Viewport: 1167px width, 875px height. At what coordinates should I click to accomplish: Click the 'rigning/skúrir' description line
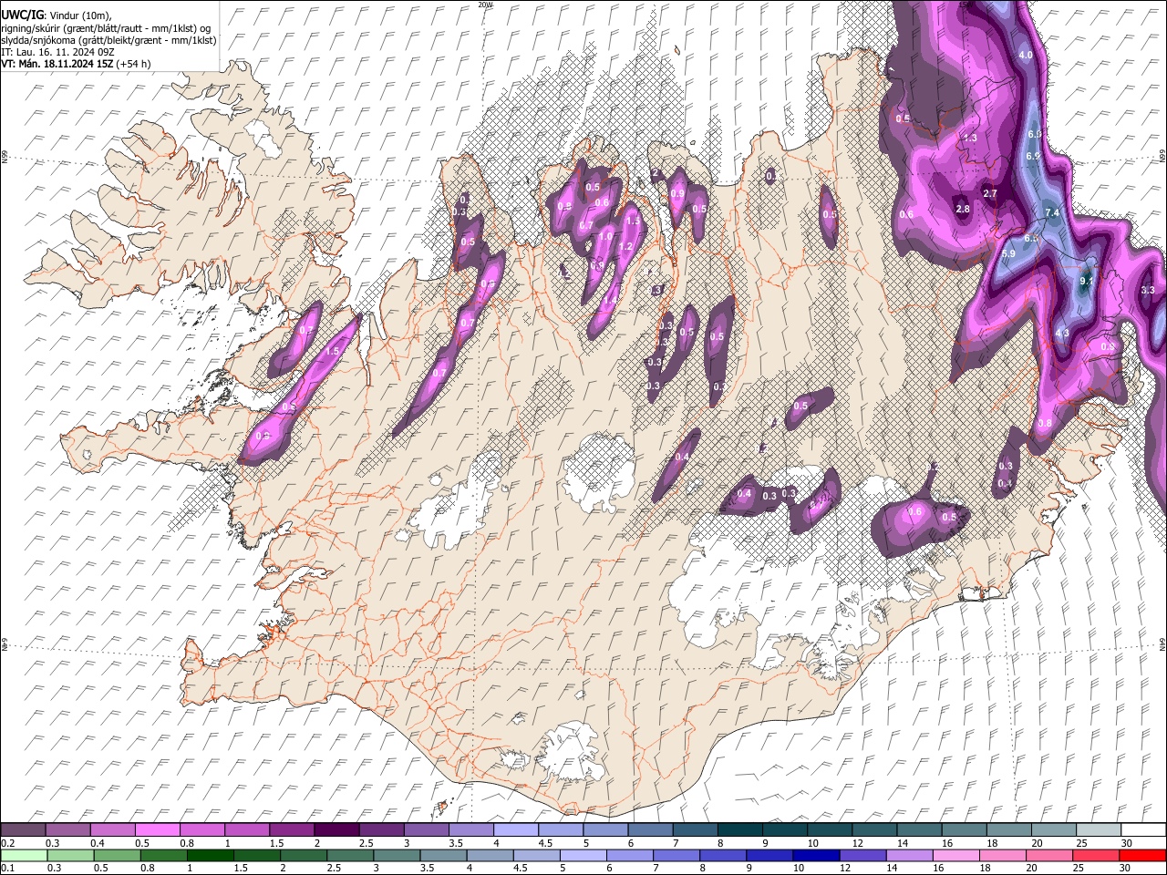[106, 27]
